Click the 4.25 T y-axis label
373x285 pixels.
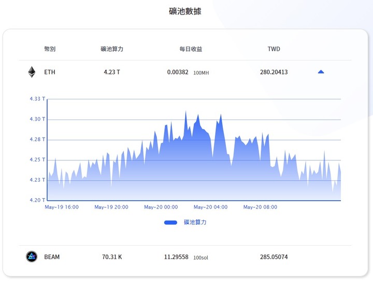(x=37, y=160)
